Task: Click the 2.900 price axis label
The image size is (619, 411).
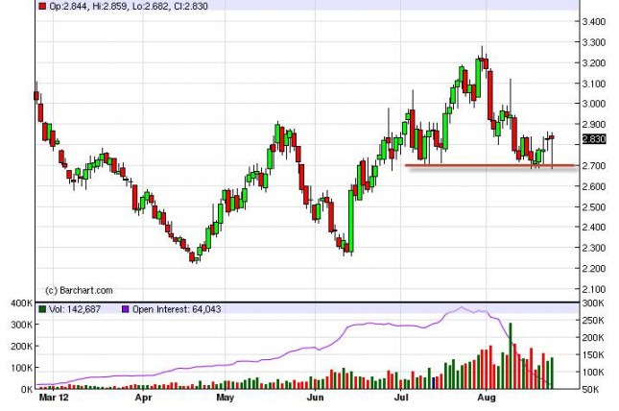Action: pyautogui.click(x=594, y=124)
